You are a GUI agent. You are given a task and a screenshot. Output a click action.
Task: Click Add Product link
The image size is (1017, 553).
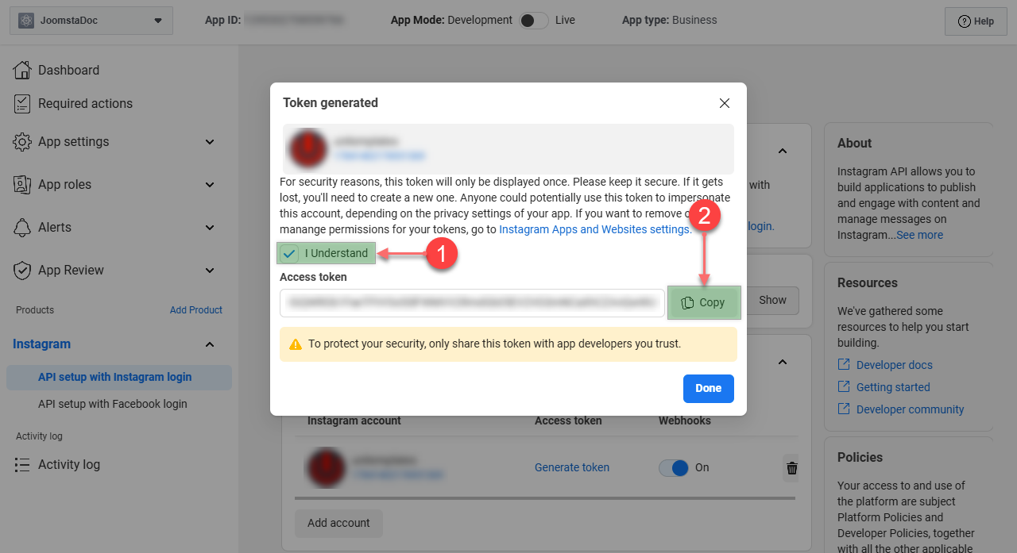[x=196, y=310]
